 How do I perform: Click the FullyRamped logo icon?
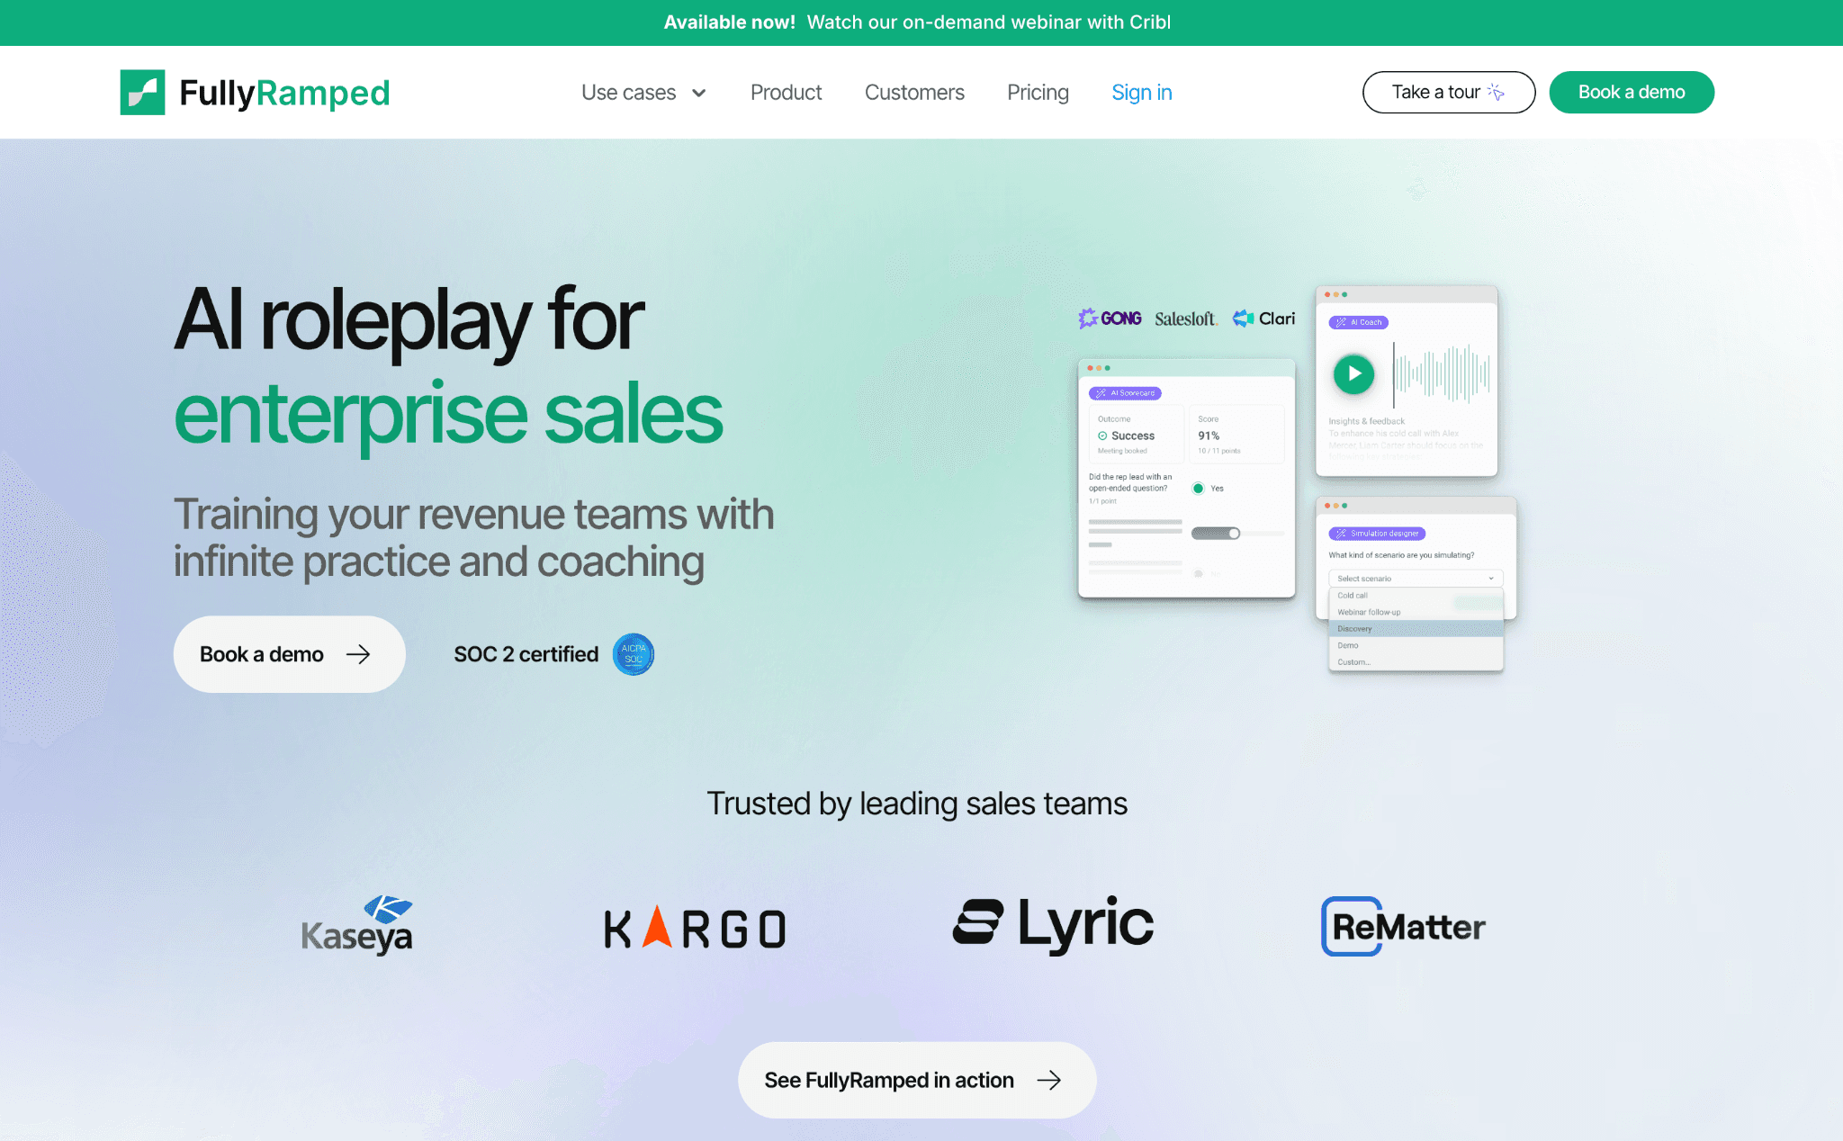pos(143,92)
